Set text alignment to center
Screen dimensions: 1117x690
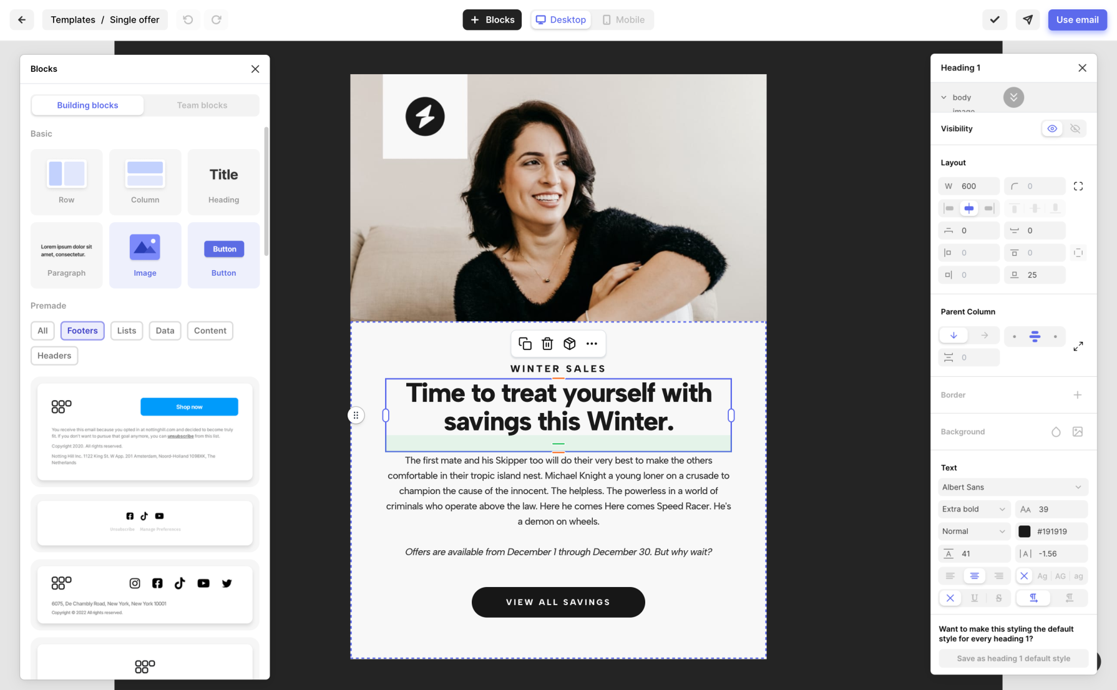974,576
